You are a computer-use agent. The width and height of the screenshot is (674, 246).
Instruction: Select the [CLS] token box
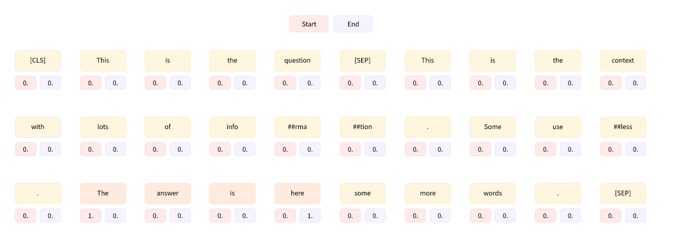pyautogui.click(x=38, y=60)
